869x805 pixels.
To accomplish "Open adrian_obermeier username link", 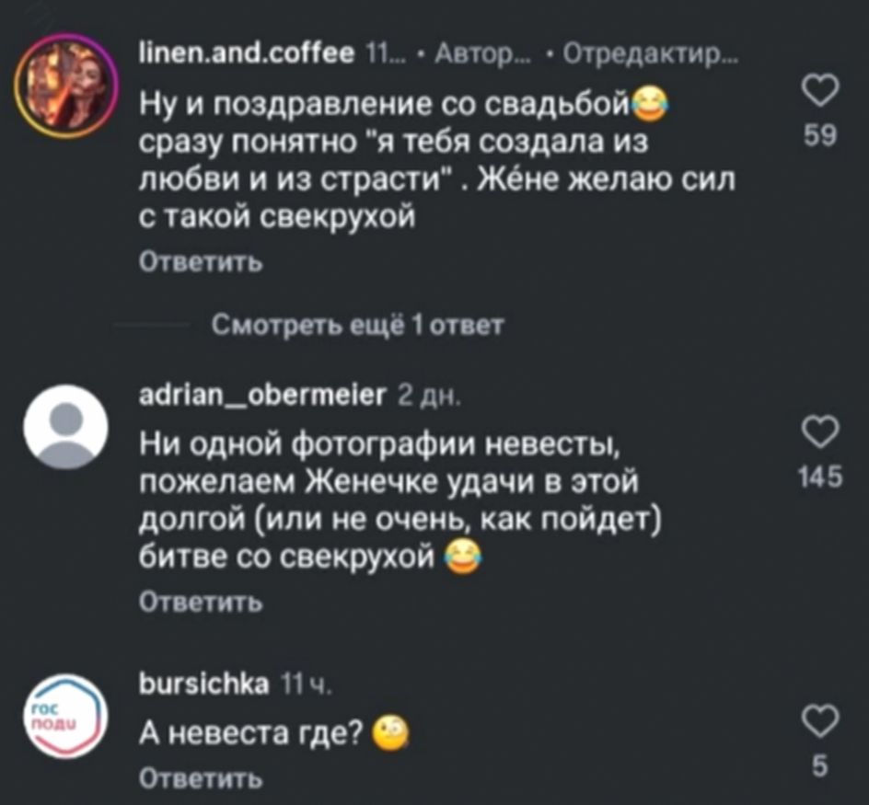I will pos(262,395).
